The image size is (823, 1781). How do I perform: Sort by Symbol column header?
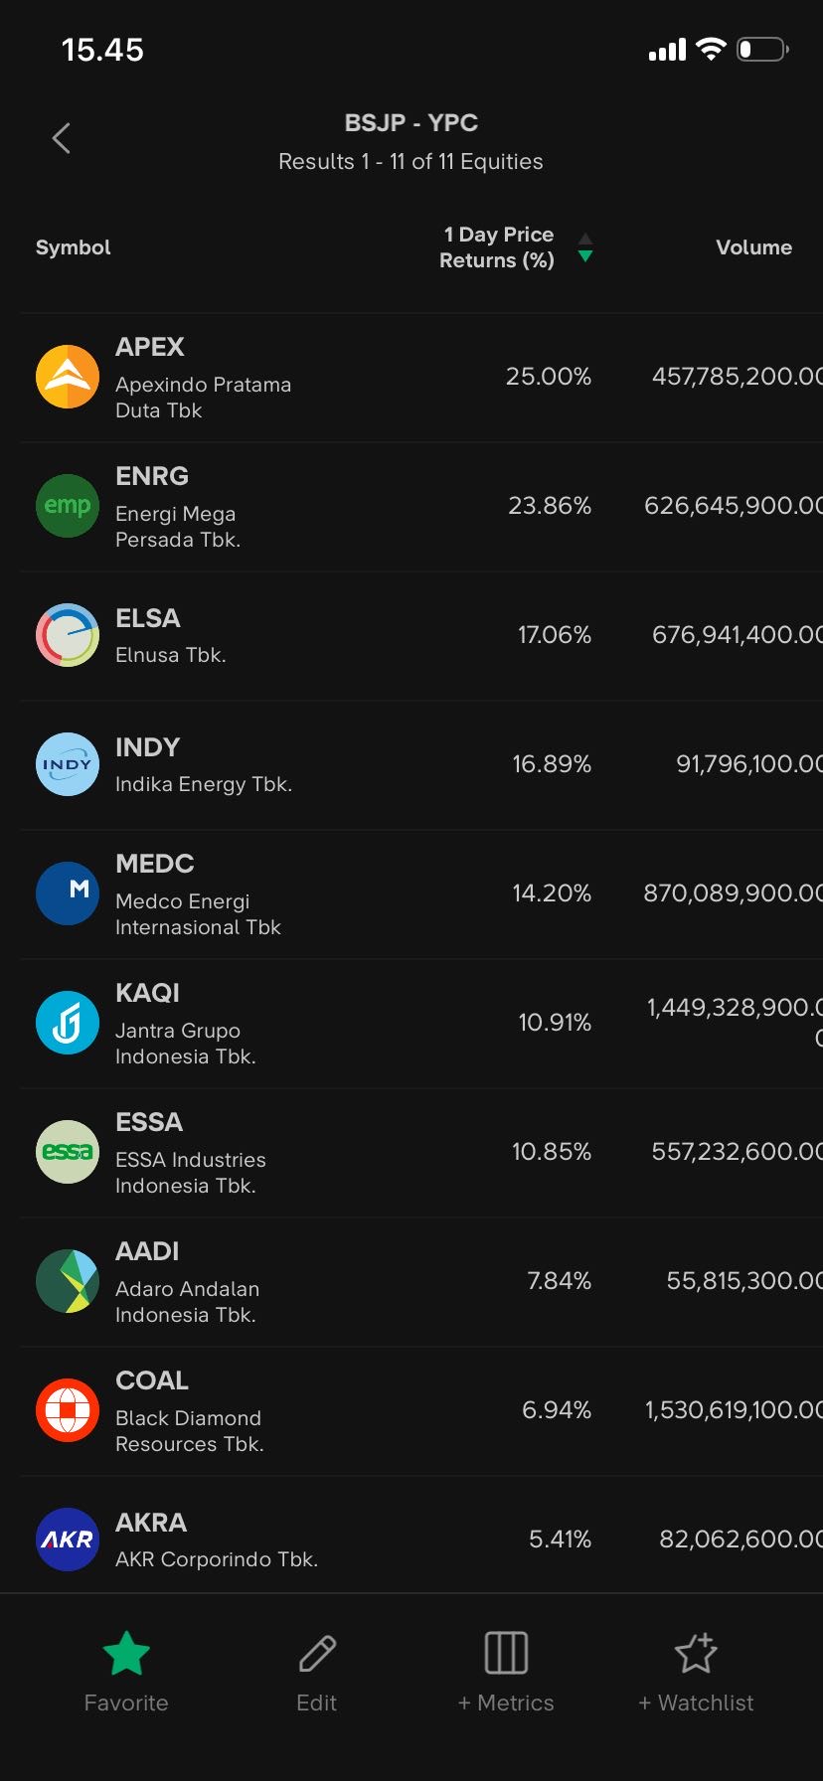tap(74, 247)
